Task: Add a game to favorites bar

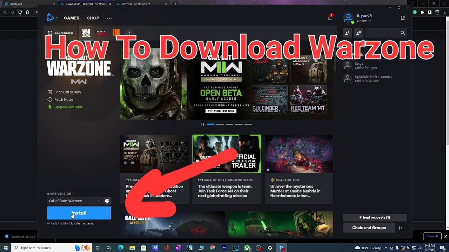Action: [x=129, y=33]
